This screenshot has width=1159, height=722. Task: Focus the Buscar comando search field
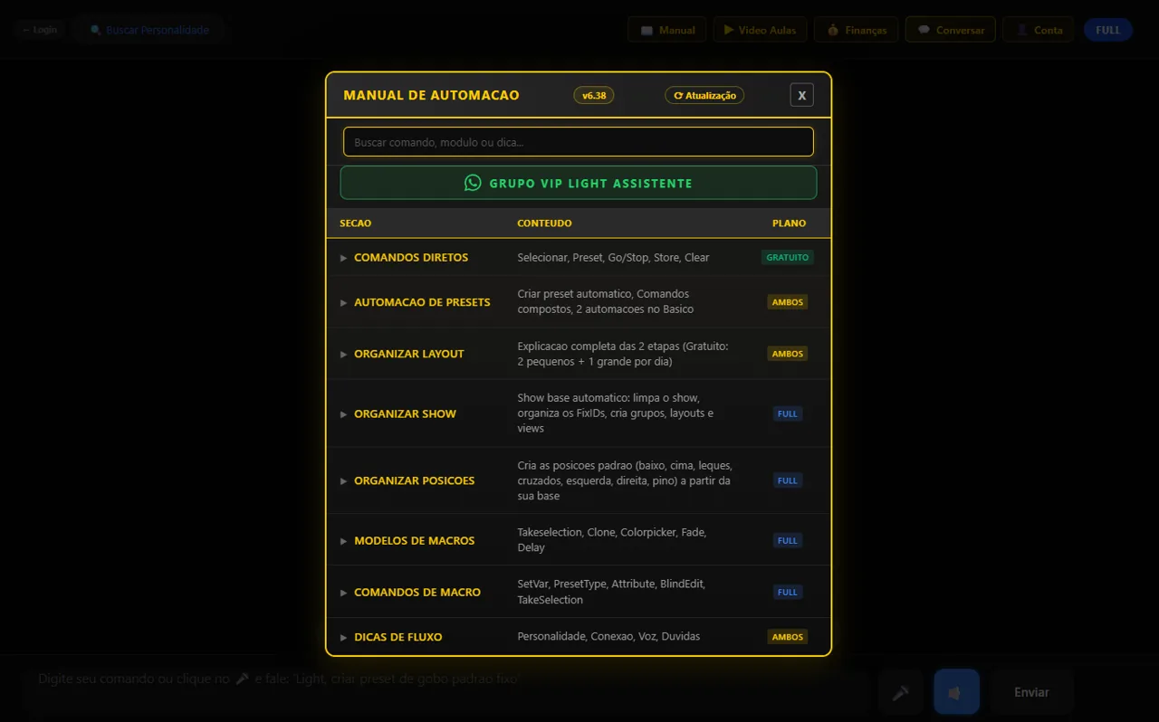coord(579,142)
